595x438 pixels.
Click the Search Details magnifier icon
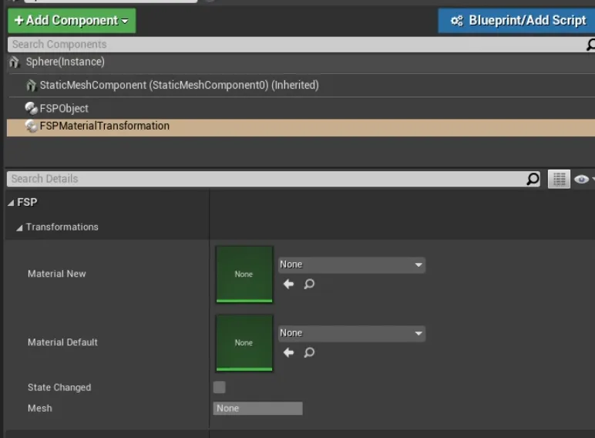click(x=533, y=179)
